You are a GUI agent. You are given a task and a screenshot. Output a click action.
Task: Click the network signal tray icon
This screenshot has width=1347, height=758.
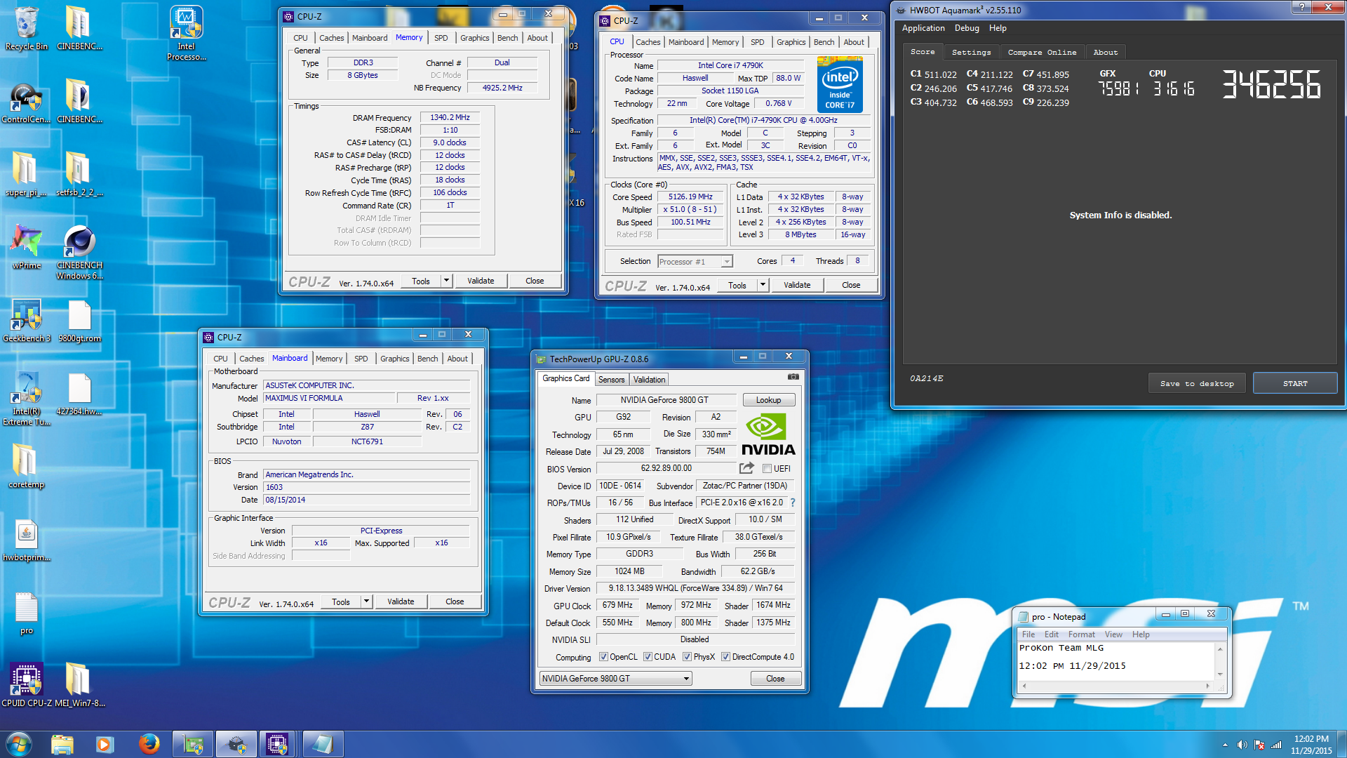(1276, 745)
